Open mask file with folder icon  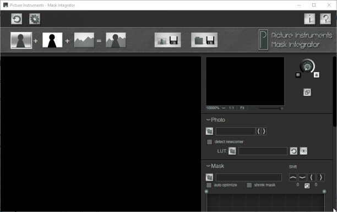coord(209,177)
